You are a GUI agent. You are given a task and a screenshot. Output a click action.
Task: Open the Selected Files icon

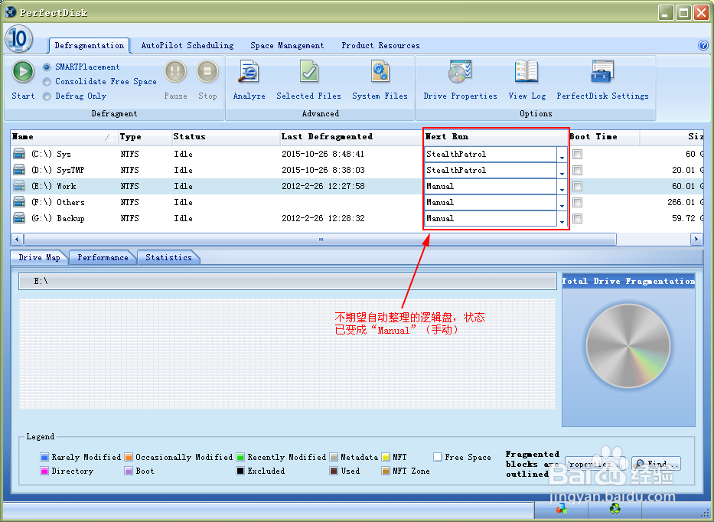pyautogui.click(x=308, y=72)
